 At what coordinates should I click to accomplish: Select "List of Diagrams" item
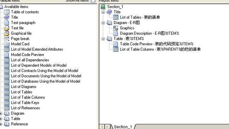tap(24, 86)
